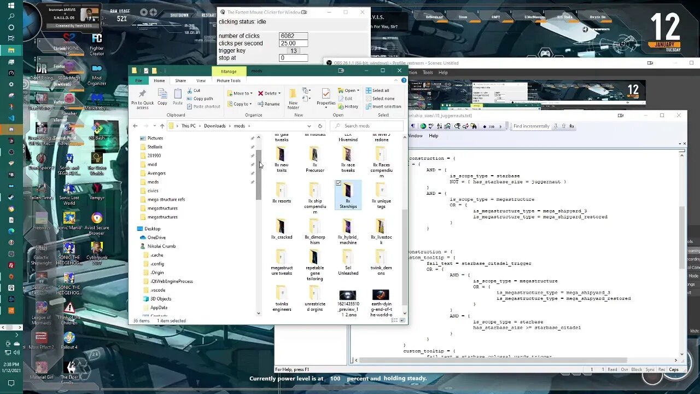
Task: Open the Picture Tools tab
Action: click(x=229, y=80)
